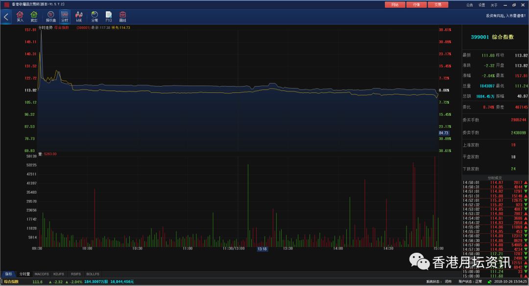Image resolution: width=529 pixels, height=286 pixels.
Task: Click the 振幅 value 40.97
Action: (x=523, y=96)
